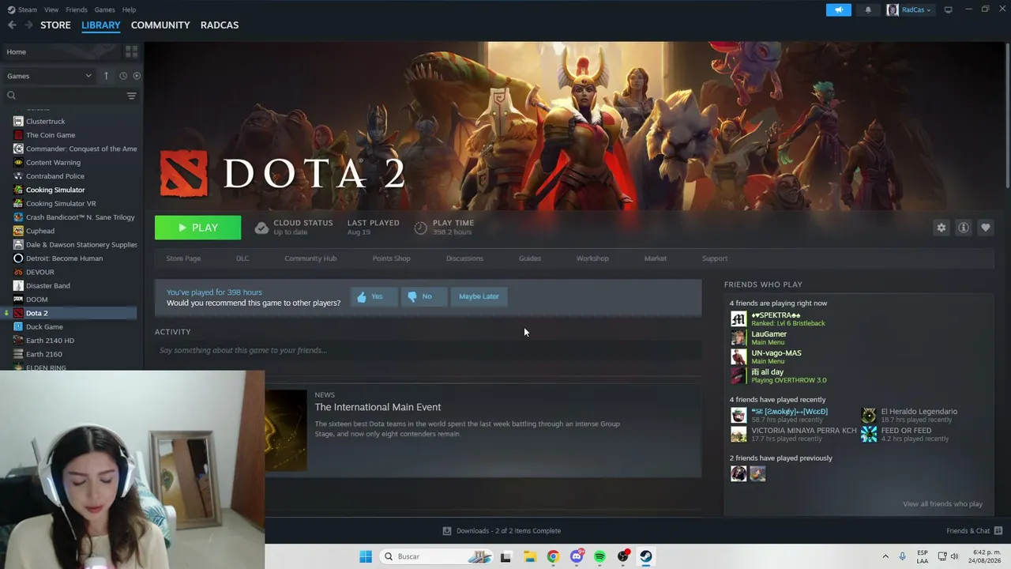Open the Steam announcements megaphone
Image resolution: width=1011 pixels, height=569 pixels.
[839, 9]
